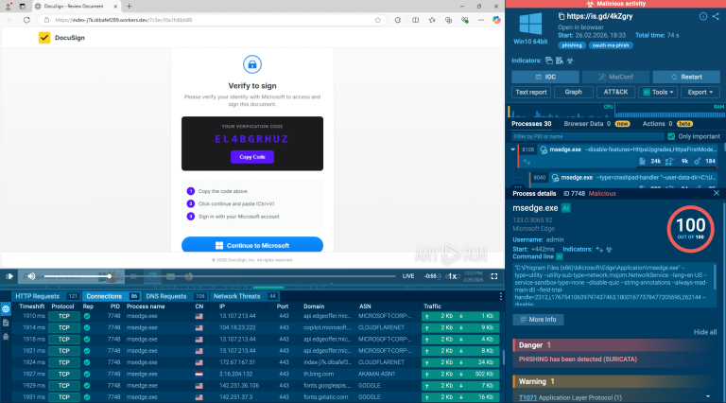Click Hide all link
The width and height of the screenshot is (726, 403).
coord(704,332)
